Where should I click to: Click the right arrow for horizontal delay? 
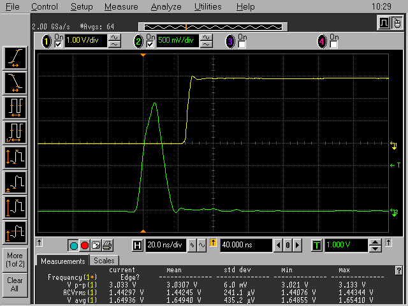(297, 245)
